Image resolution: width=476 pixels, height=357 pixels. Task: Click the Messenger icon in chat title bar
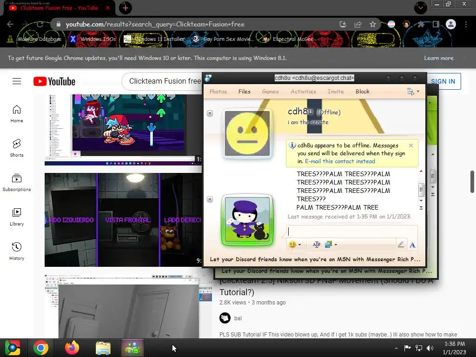click(x=208, y=78)
